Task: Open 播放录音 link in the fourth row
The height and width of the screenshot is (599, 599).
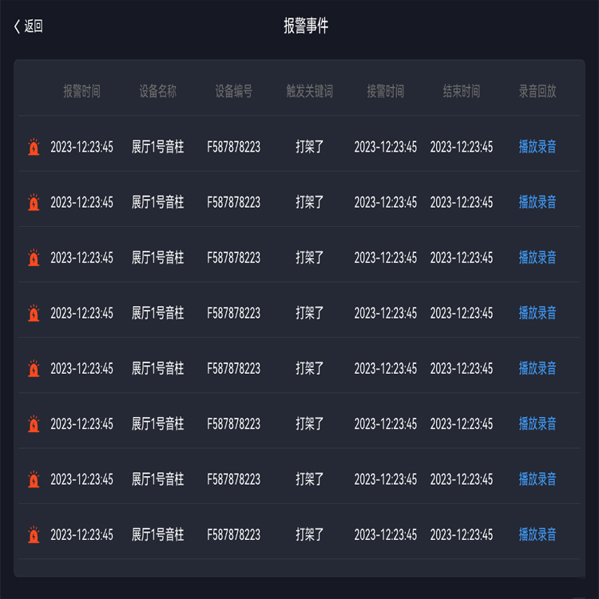Action: (x=538, y=313)
